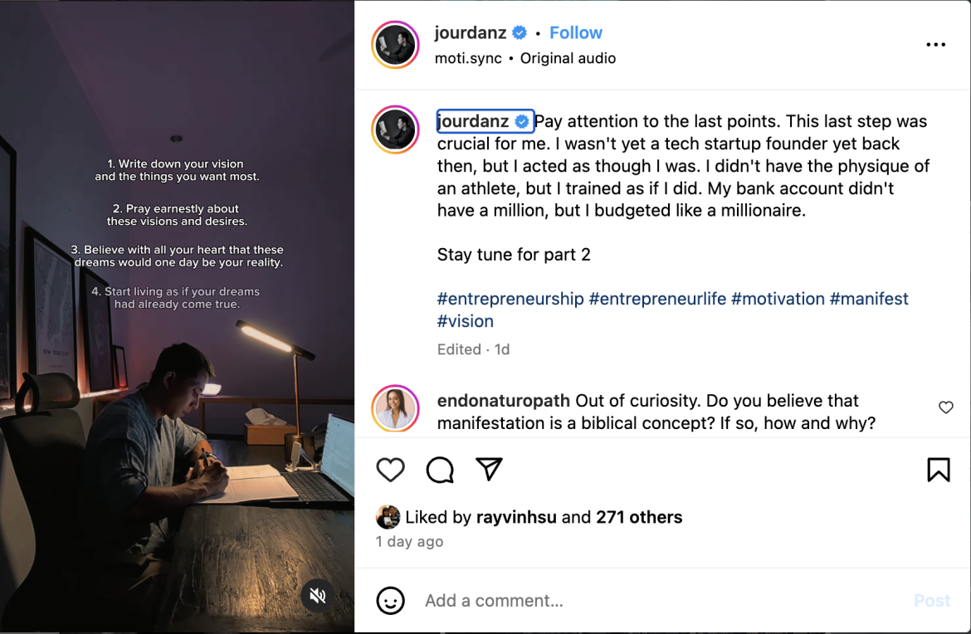View the list of 271 others
The image size is (971, 634).
click(x=639, y=517)
